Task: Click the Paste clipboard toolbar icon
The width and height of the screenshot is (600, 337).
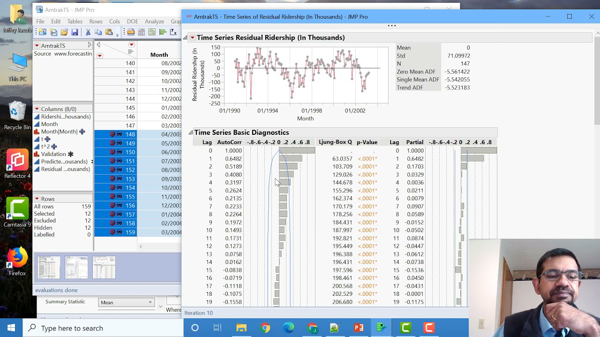Action: pyautogui.click(x=109, y=32)
